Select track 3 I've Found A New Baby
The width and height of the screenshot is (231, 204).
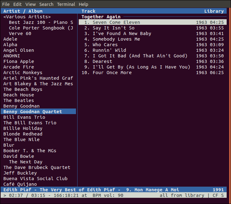click(x=153, y=33)
